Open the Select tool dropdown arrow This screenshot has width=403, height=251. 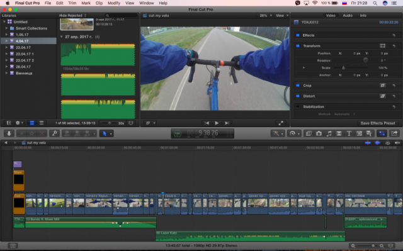tap(111, 134)
